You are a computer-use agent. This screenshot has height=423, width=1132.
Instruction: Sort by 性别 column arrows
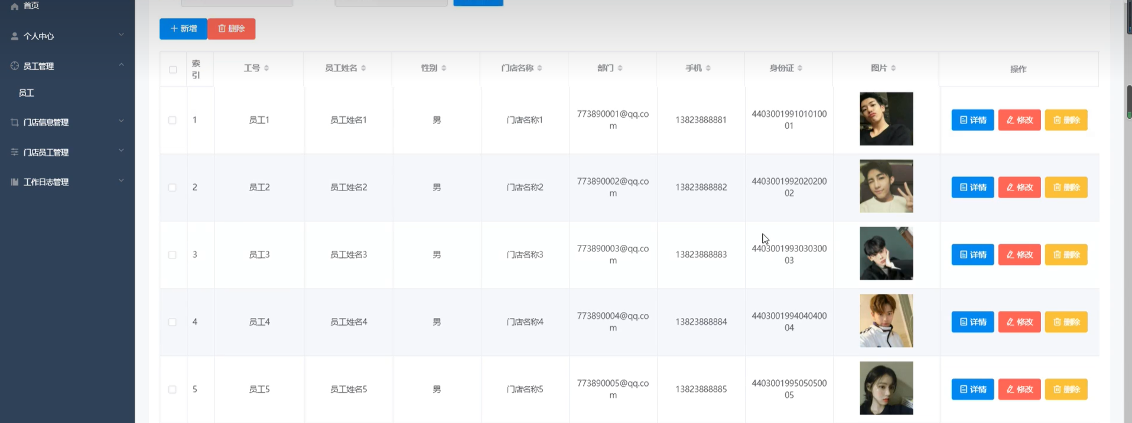click(444, 68)
